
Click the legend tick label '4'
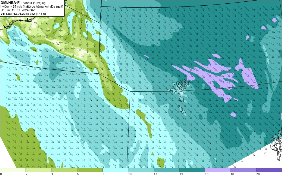click(x=52, y=174)
